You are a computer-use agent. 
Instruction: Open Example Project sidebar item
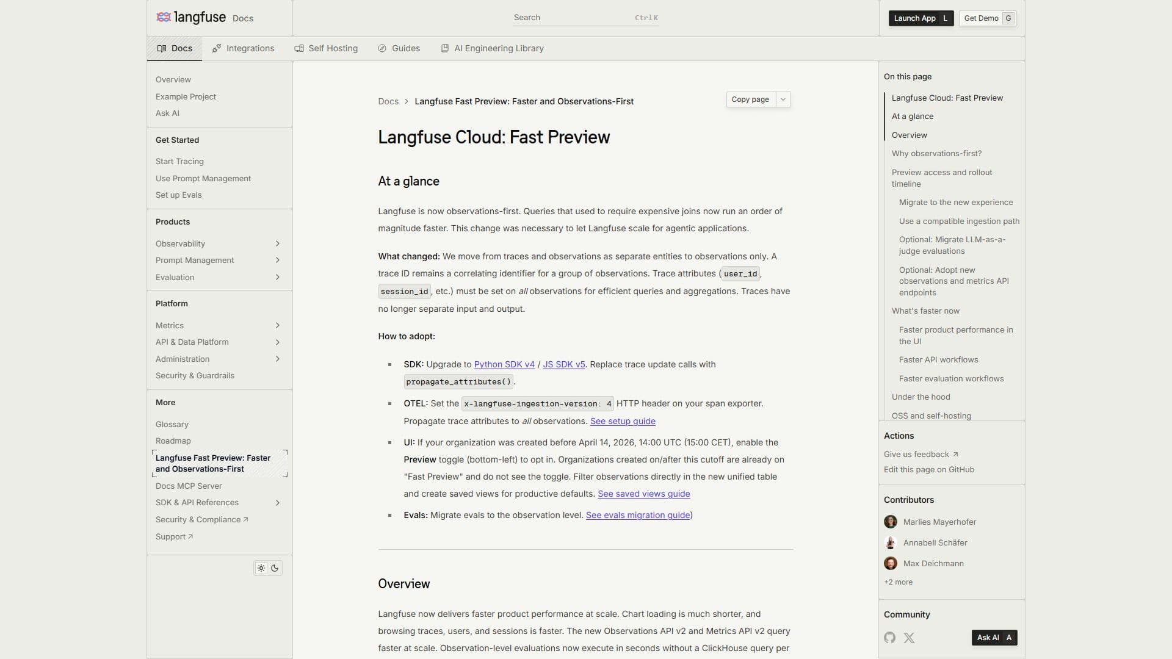[186, 96]
